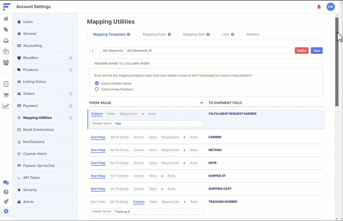This screenshot has width=343, height=221.
Task: Open the rocket icon in left rail
Action: pyautogui.click(x=6, y=201)
